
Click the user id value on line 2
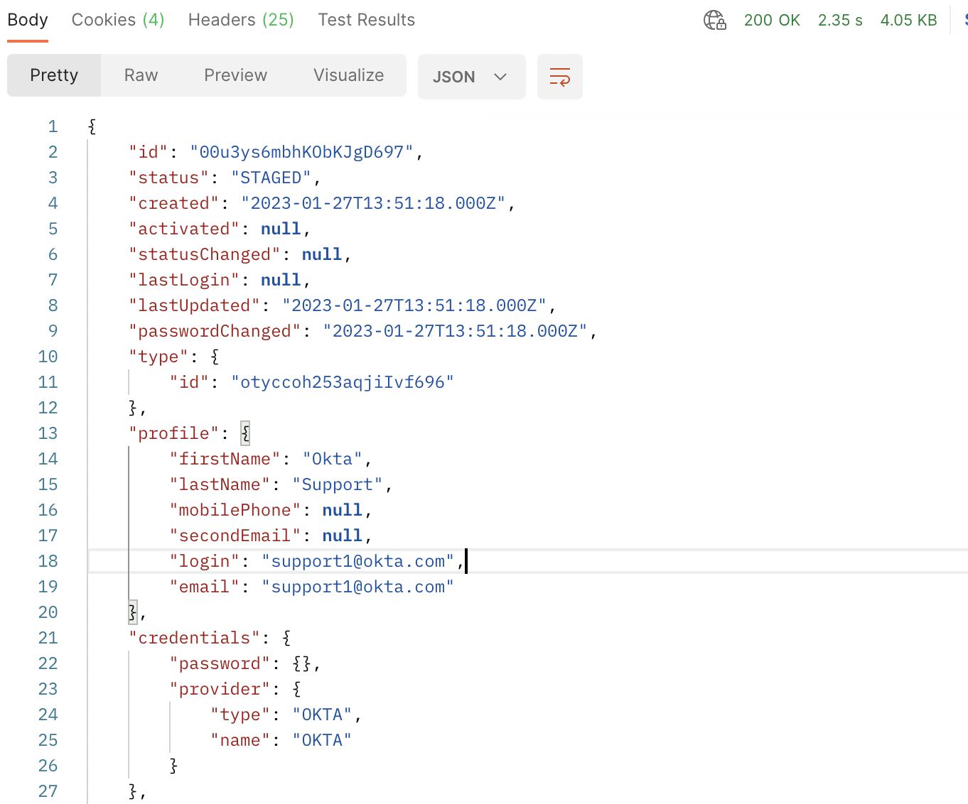click(x=301, y=152)
